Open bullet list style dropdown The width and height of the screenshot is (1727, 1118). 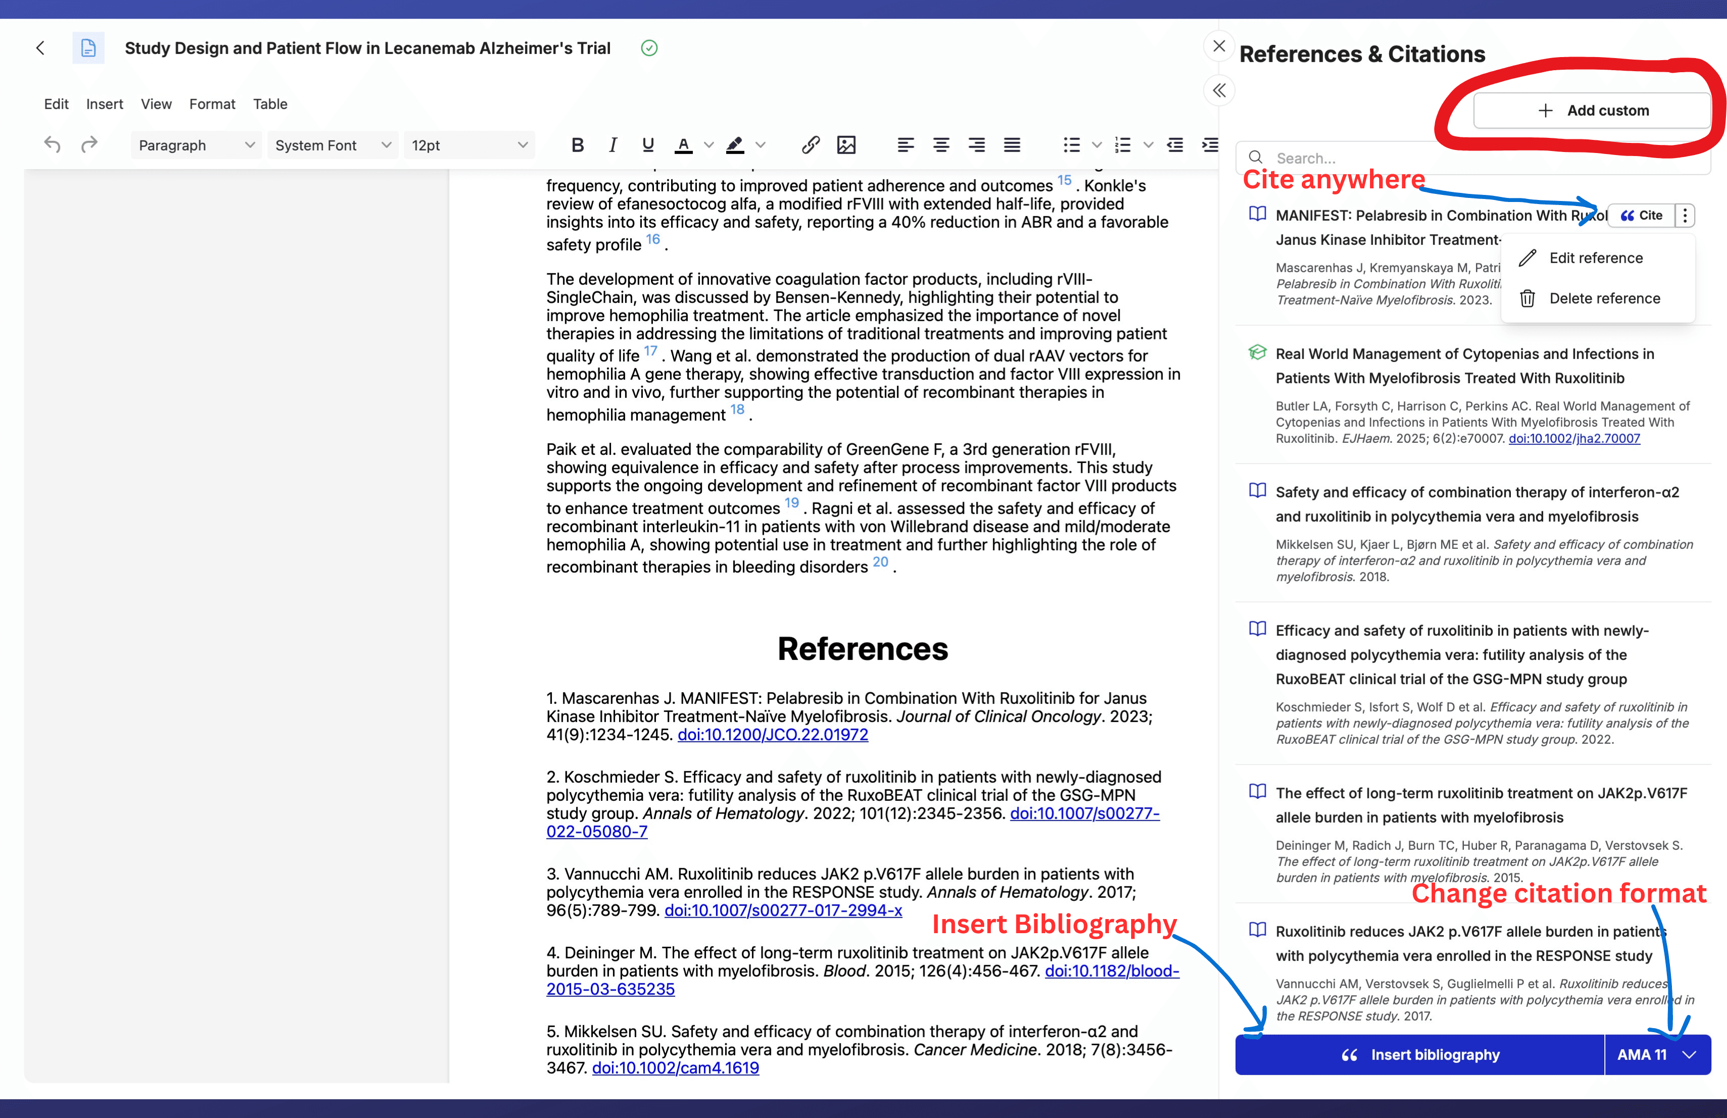pyautogui.click(x=1097, y=145)
